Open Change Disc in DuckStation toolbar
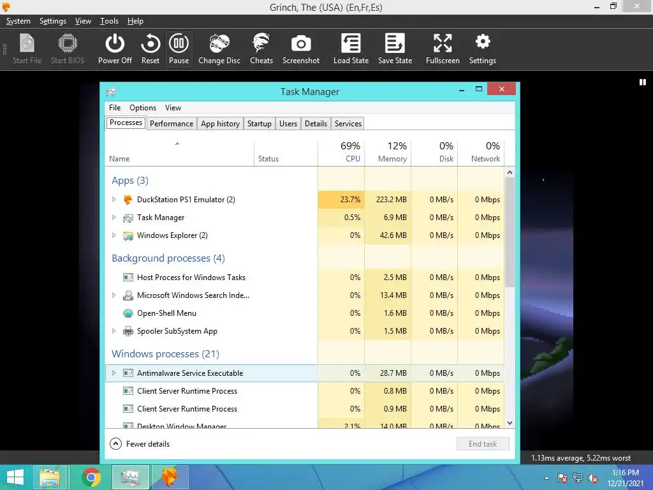653x490 pixels. tap(219, 49)
